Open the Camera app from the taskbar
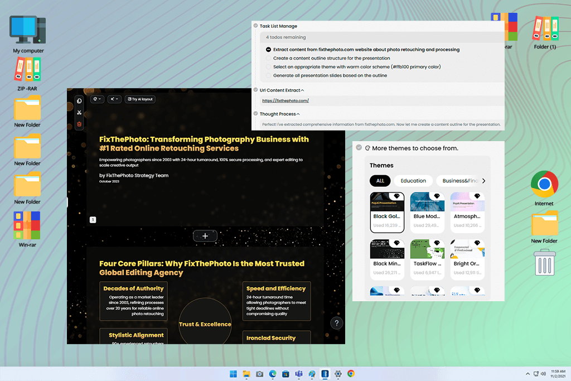This screenshot has width=571, height=381. click(x=260, y=374)
